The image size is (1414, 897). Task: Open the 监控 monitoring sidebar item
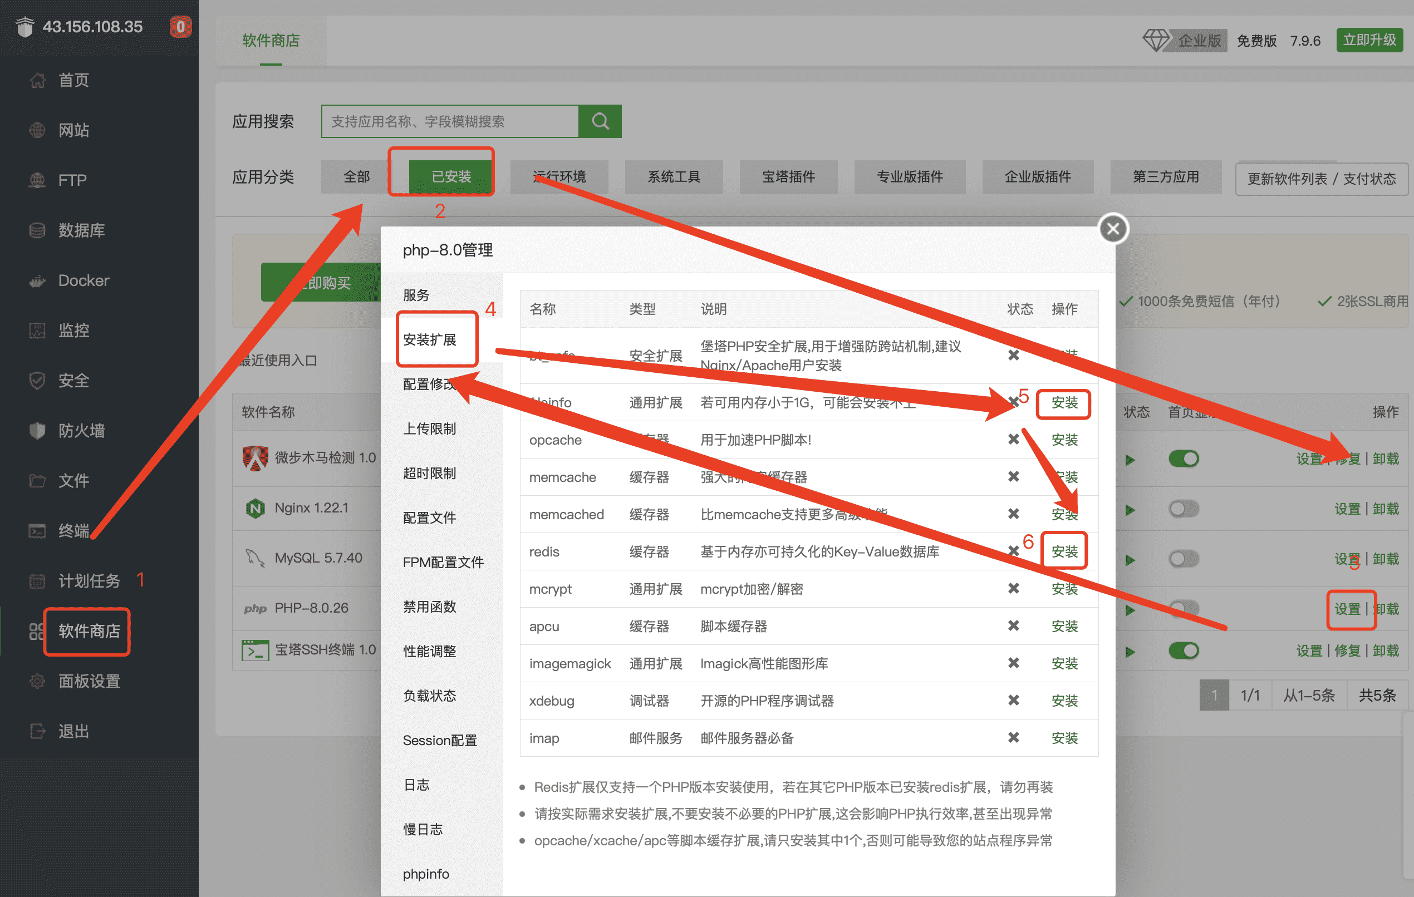point(73,330)
